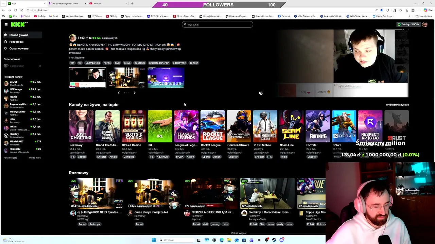435x244 pixels.
Task: Open the League of Legends category cover
Action: click(186, 126)
